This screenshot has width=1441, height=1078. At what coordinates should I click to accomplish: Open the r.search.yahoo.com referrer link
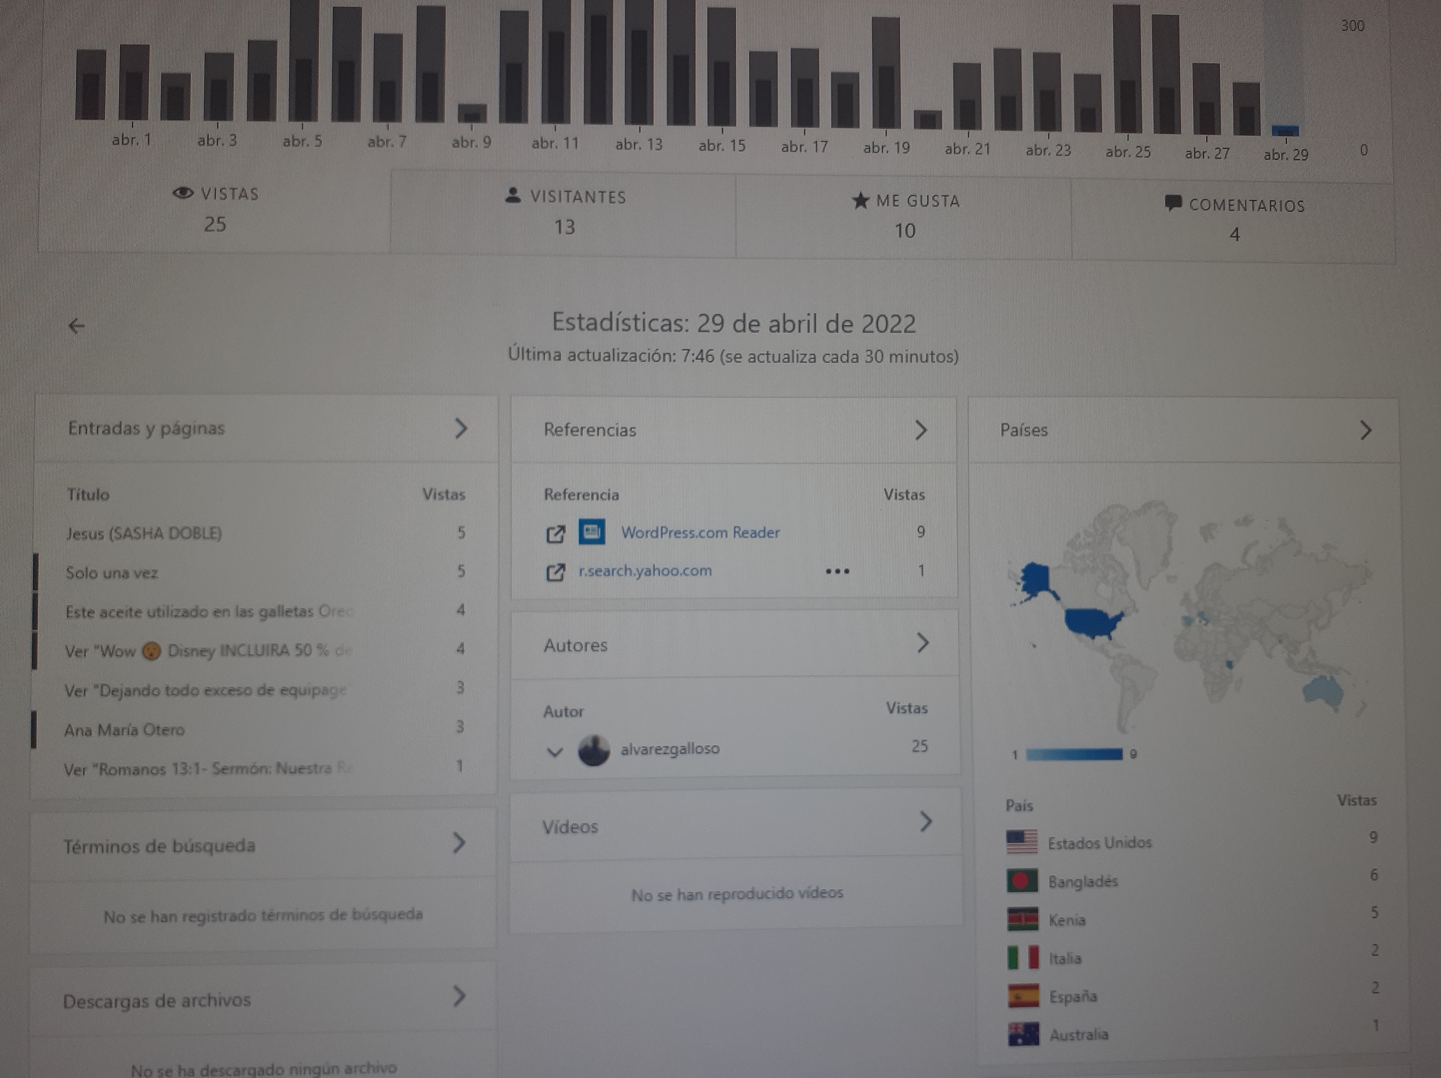point(645,570)
